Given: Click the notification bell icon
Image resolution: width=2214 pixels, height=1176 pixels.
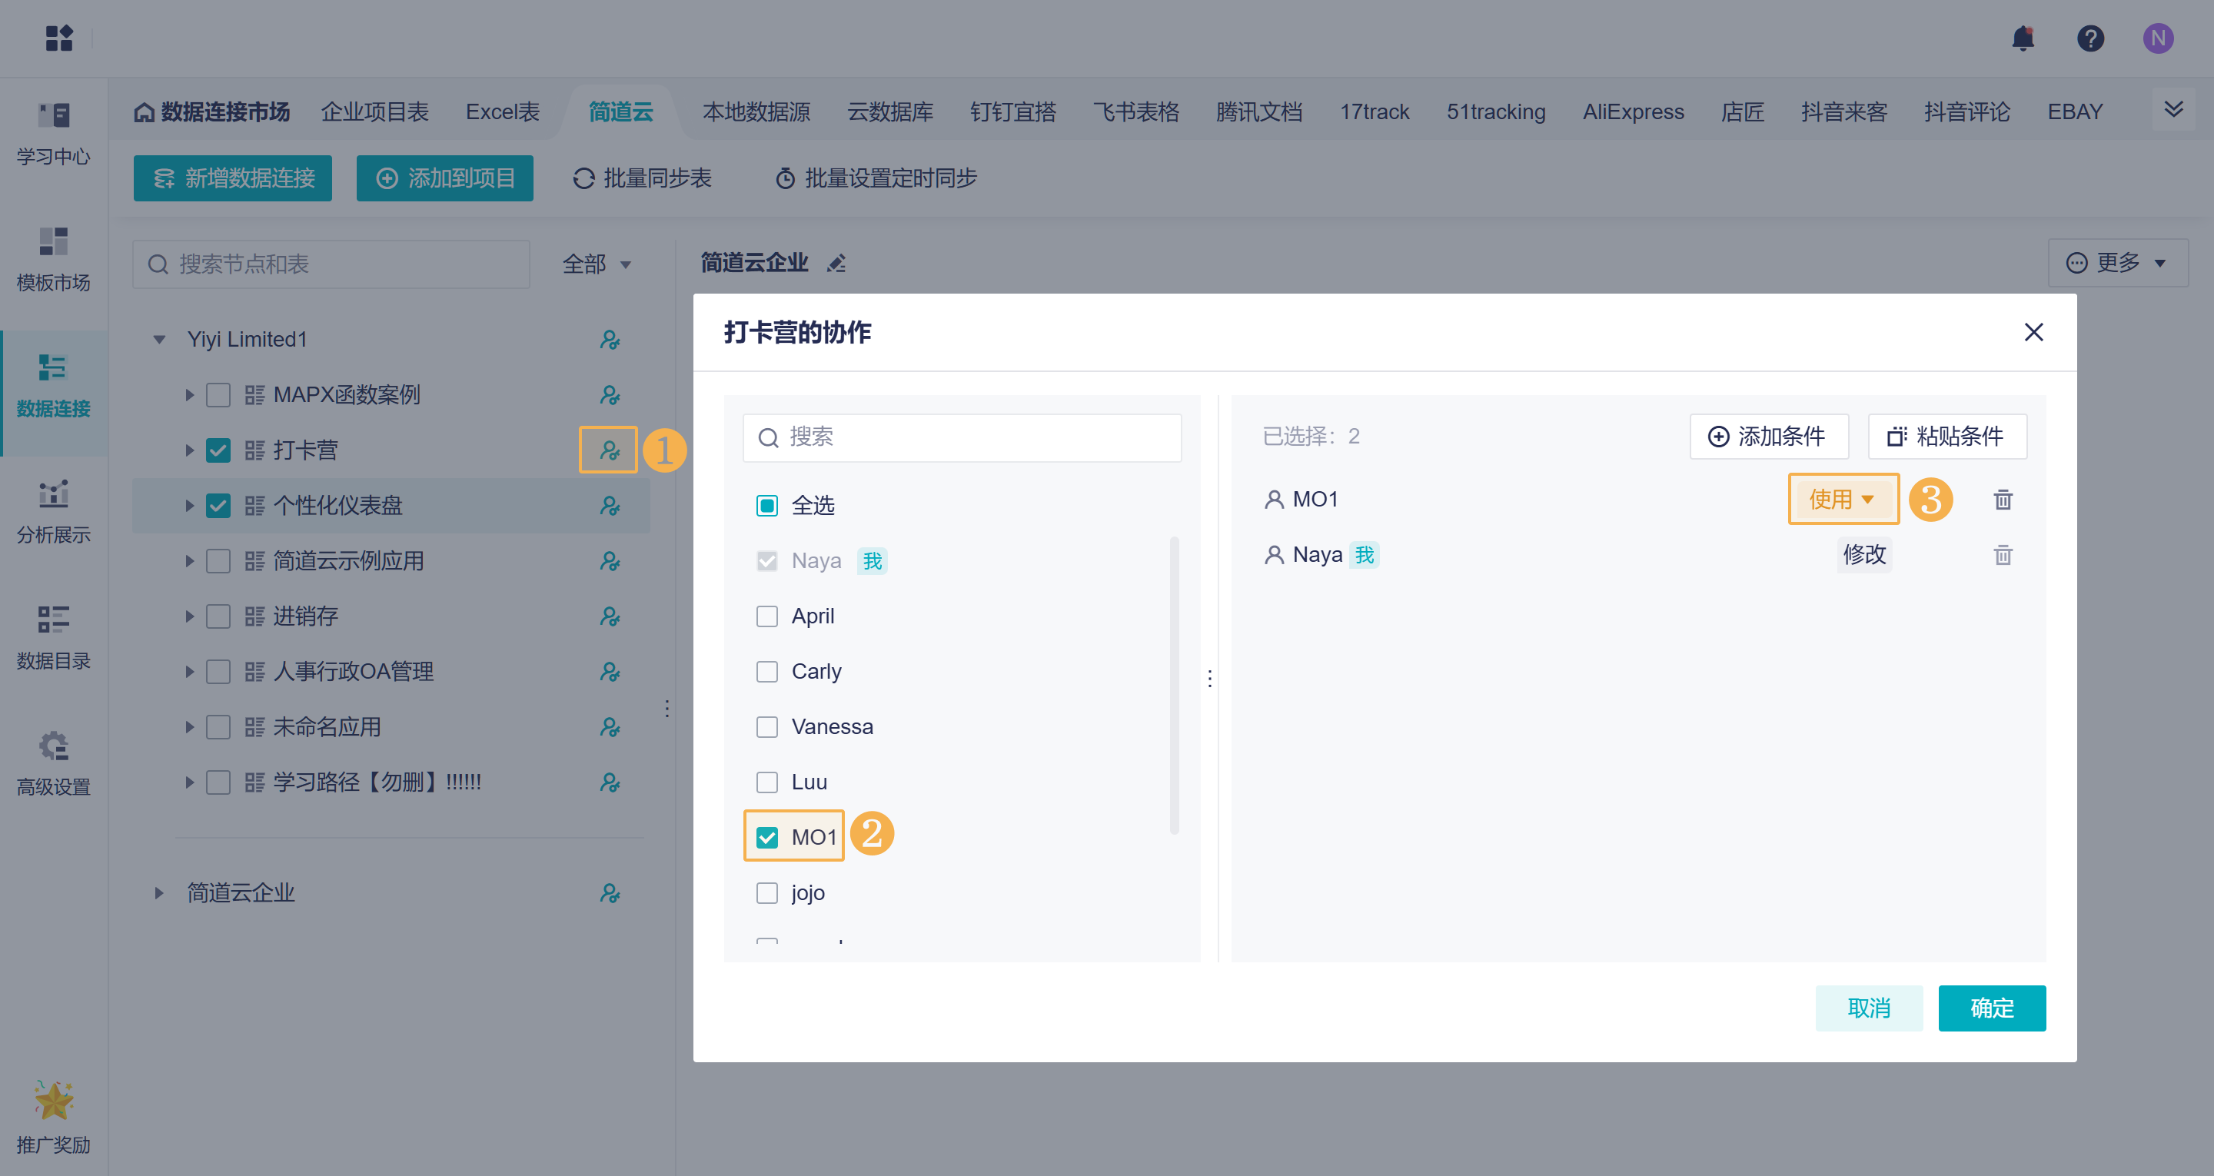Looking at the screenshot, I should click(2023, 38).
